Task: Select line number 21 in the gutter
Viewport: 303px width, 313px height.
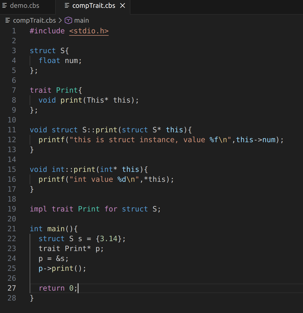Action: coord(12,229)
